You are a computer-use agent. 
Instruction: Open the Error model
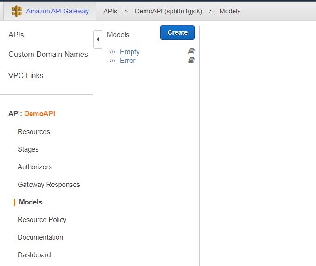click(127, 61)
